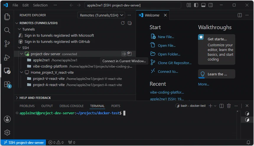Split the terminal
Image resolution: width=254 pixels, height=146 pixels.
click(x=222, y=106)
